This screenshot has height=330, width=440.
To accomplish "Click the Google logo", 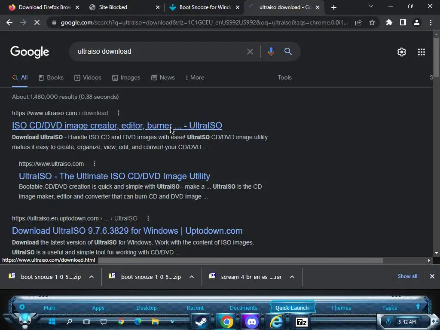I will tap(30, 52).
